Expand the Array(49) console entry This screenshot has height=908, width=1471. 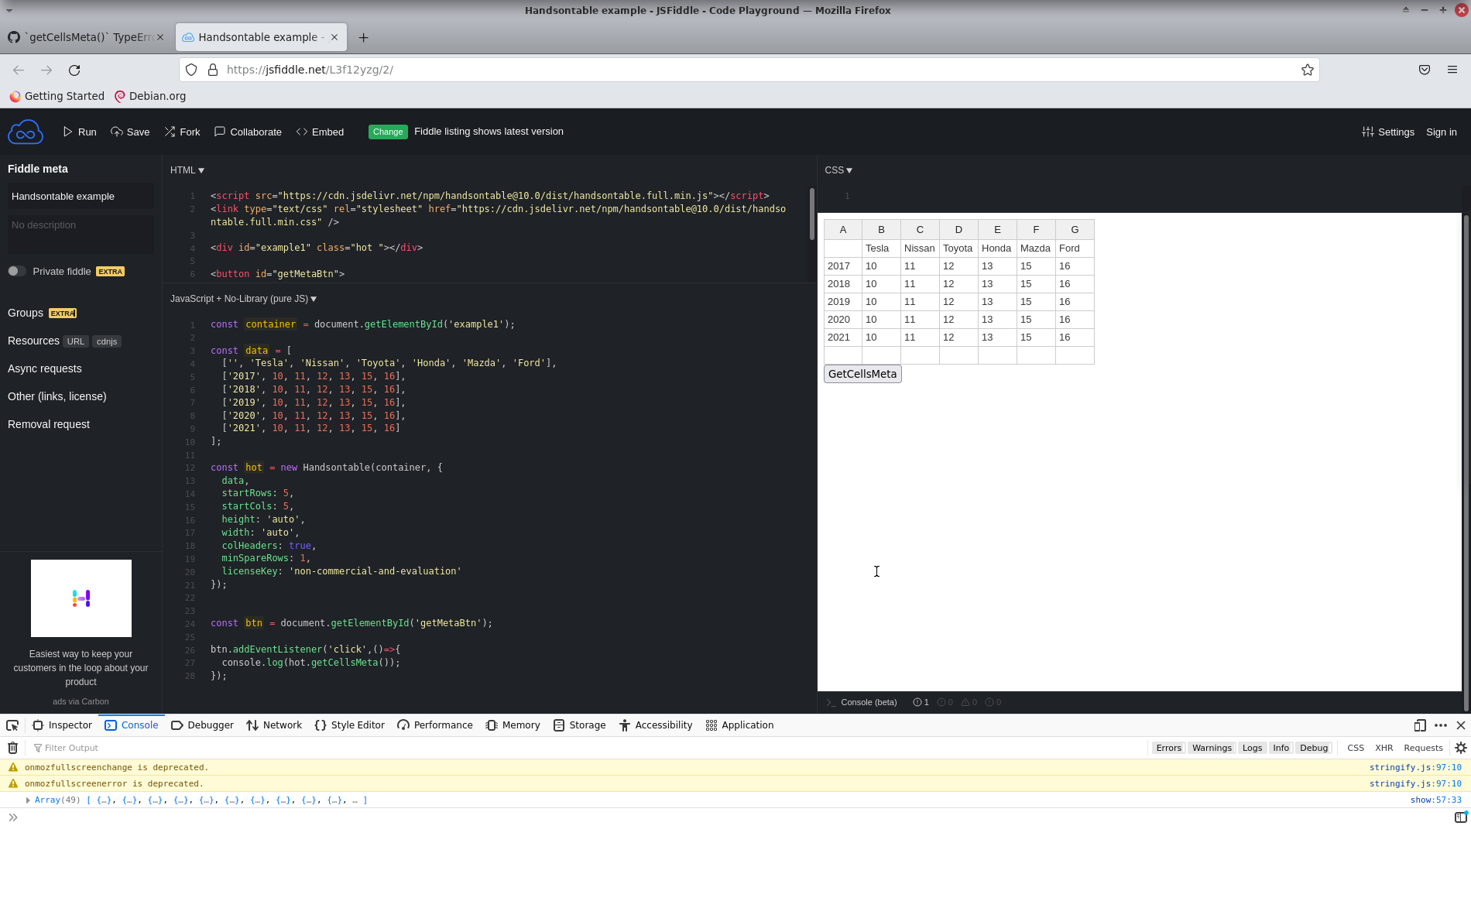[x=29, y=800]
